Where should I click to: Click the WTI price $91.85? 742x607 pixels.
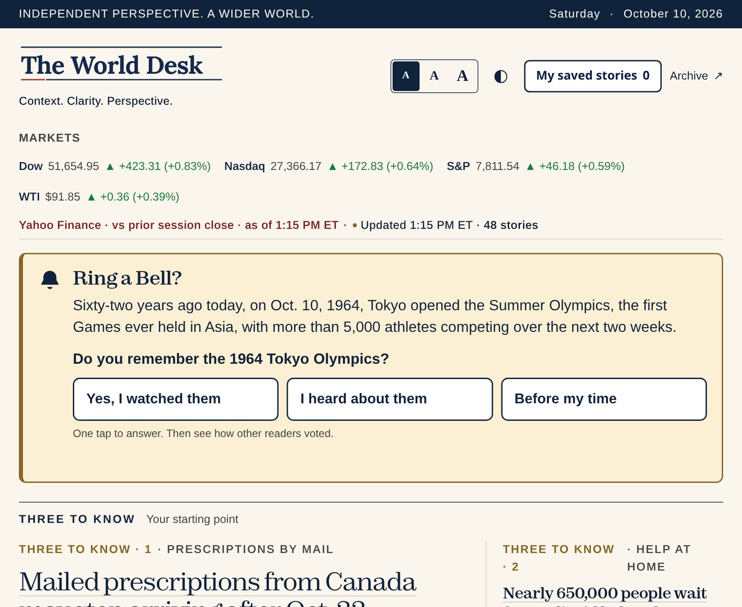(63, 197)
